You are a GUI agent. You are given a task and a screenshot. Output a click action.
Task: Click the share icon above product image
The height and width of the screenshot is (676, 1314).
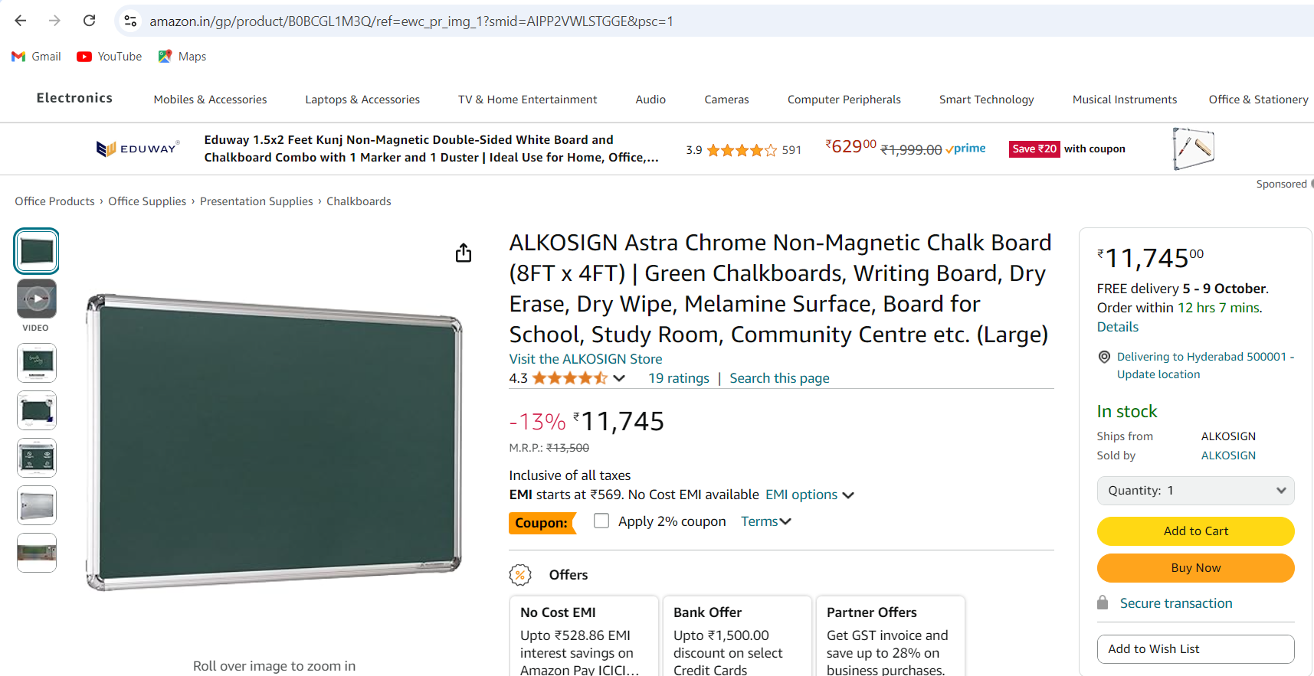[x=464, y=253]
